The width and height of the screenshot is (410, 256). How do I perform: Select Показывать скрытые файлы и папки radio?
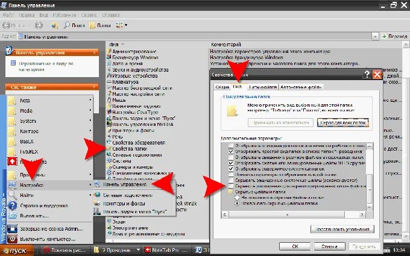click(x=237, y=203)
